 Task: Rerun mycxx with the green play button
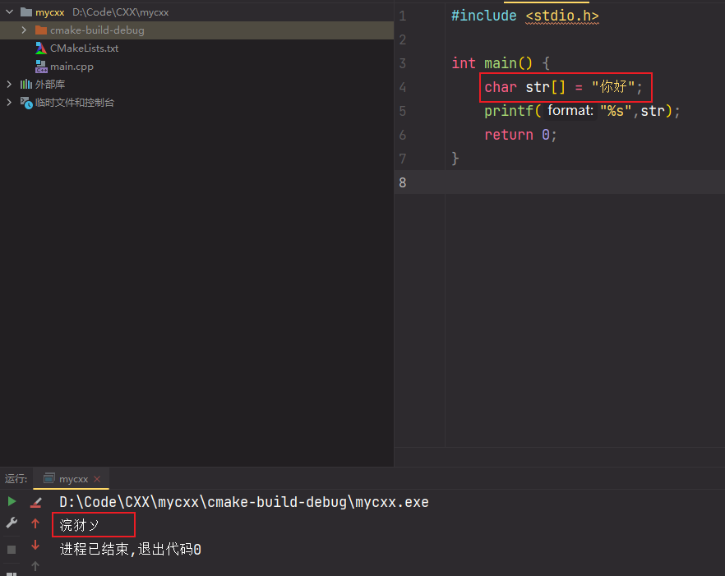tap(12, 501)
